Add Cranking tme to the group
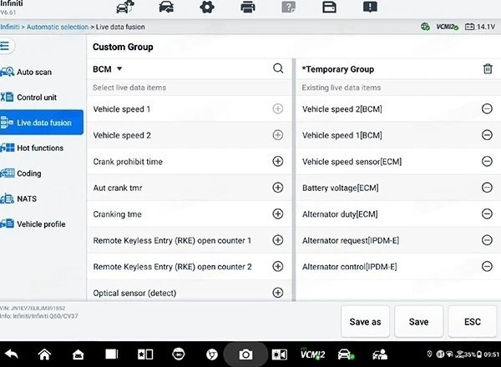The image size is (501, 367). click(278, 214)
